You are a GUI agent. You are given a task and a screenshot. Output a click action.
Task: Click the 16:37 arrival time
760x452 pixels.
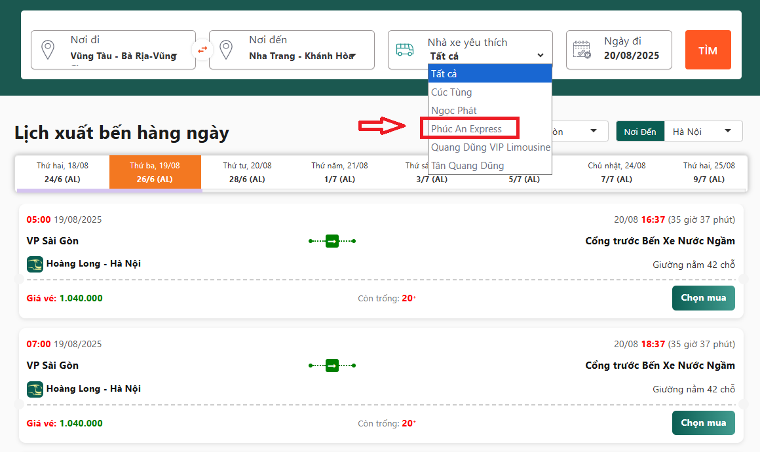[x=653, y=219]
